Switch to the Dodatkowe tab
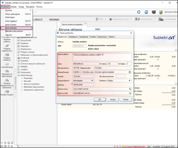178x148 pixels. [73, 37]
